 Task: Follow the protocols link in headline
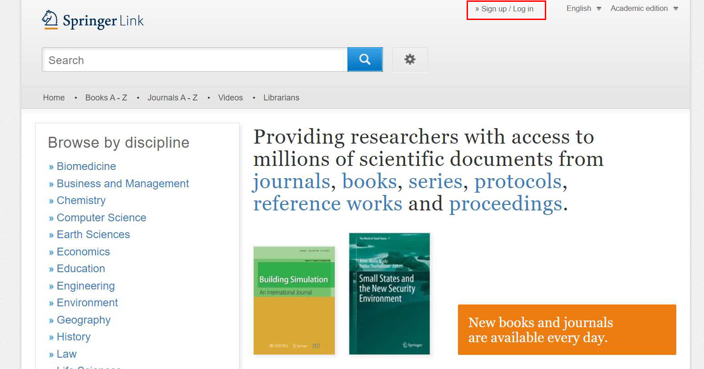coord(518,181)
